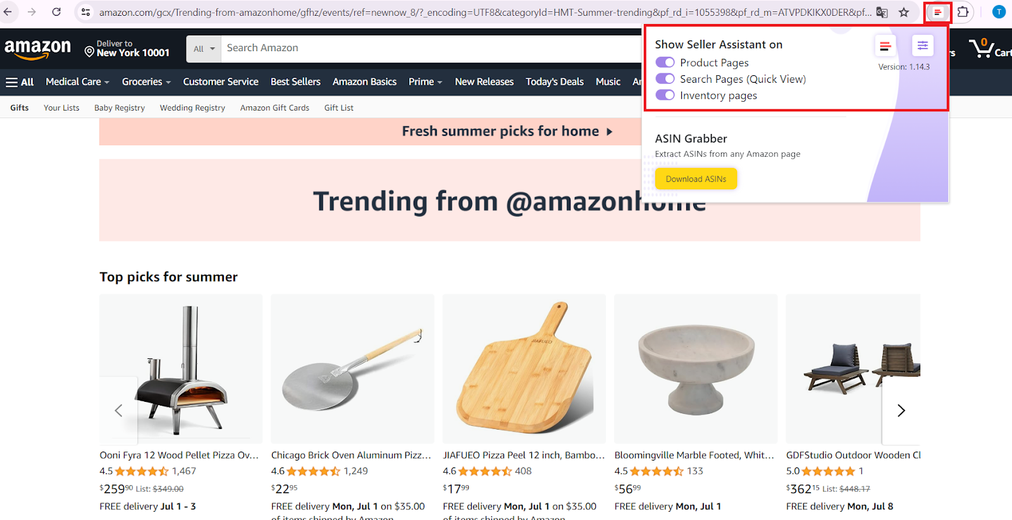This screenshot has width=1012, height=520.
Task: Select Today's Deals in the navigation
Action: (554, 82)
